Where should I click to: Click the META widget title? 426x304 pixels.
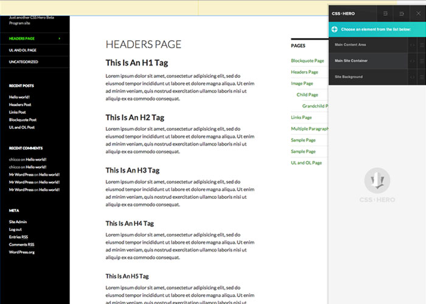point(14,210)
